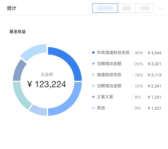The image size is (168, 149).
Task: Click the legend dot beside 当期增加金额 20%
Action: tap(93, 64)
